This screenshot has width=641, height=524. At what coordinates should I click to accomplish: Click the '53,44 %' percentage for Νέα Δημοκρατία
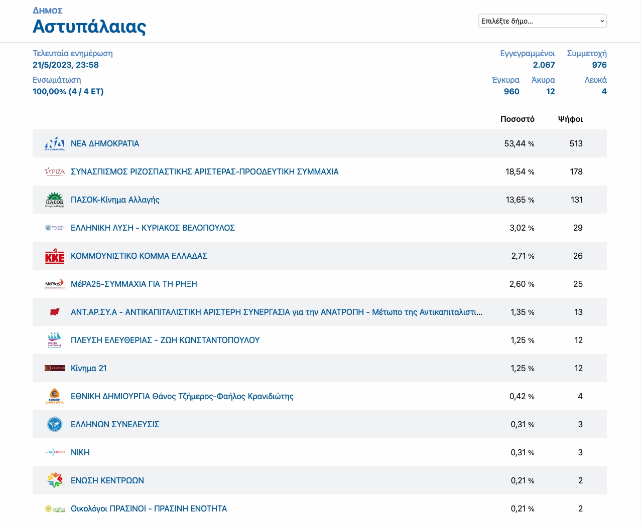pyautogui.click(x=520, y=143)
